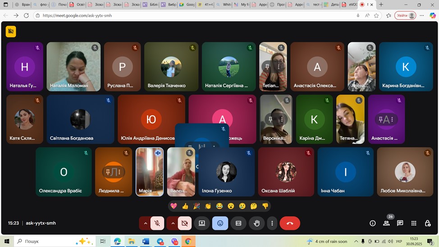
Task: Open the in-call chat panel
Action: [x=400, y=223]
